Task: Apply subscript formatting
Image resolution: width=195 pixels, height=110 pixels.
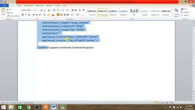Action: [x=37, y=15]
